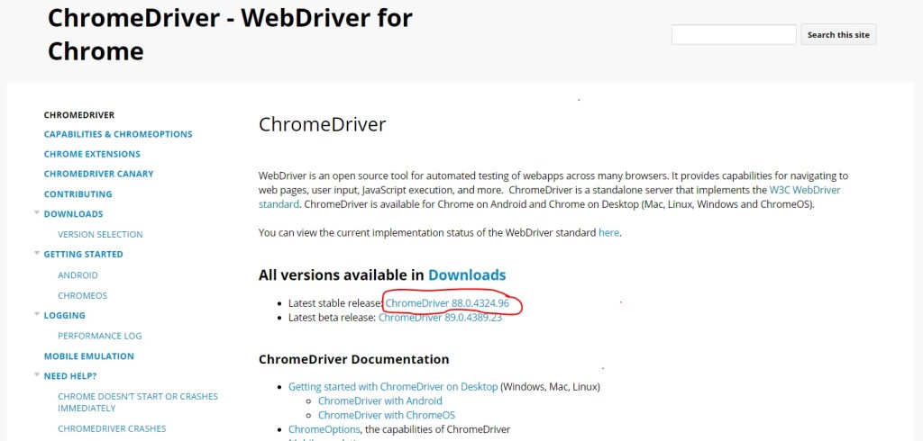Image resolution: width=923 pixels, height=441 pixels.
Task: Open ChromeDriver Crashes sidebar link
Action: coord(112,428)
